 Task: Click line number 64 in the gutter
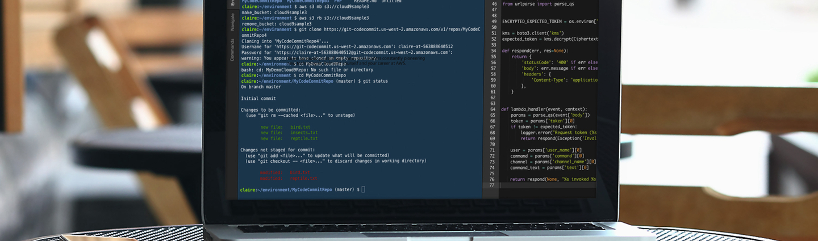(493, 109)
